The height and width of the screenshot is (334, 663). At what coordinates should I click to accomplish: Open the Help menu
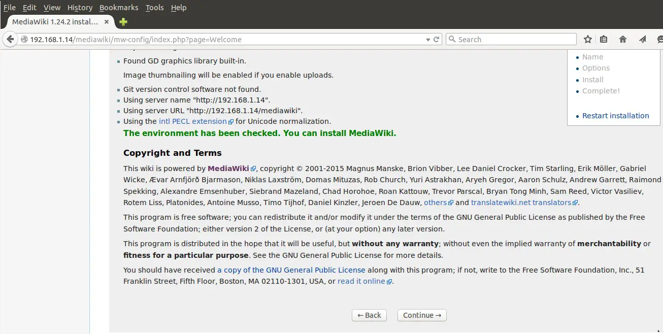179,8
